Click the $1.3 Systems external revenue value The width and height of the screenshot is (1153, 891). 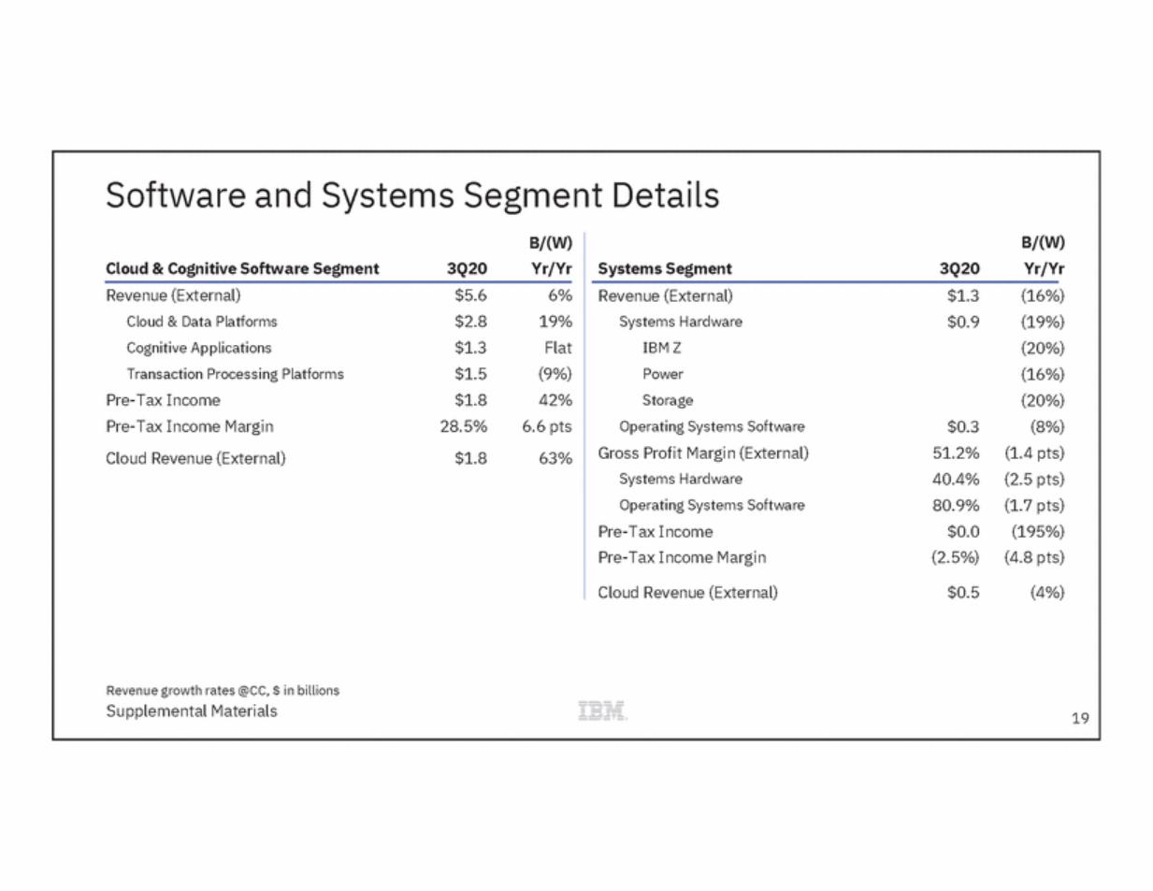(963, 295)
